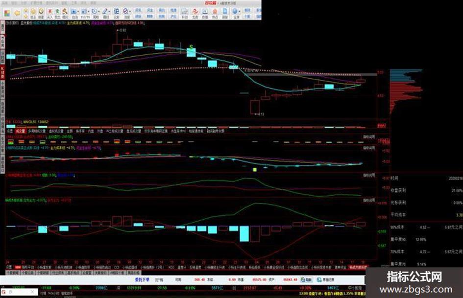Click the 刷新 refresh button
The width and height of the screenshot is (463, 298).
pos(306,279)
